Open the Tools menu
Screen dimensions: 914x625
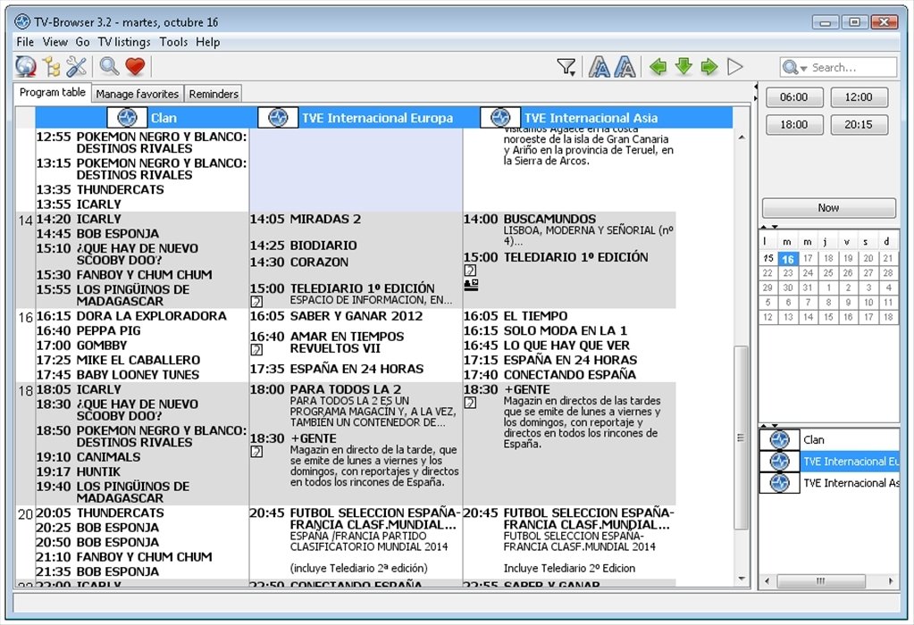point(173,42)
